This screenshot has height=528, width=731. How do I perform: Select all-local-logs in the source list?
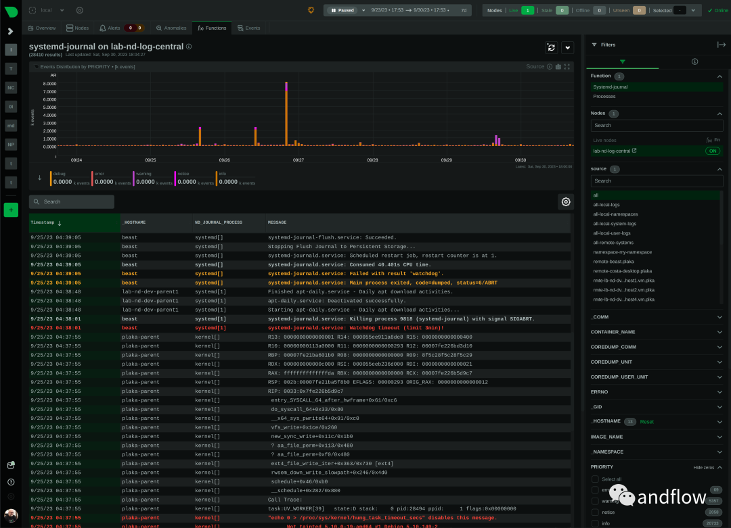[x=606, y=205]
